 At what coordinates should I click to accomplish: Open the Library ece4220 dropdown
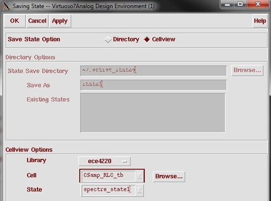pos(105,161)
